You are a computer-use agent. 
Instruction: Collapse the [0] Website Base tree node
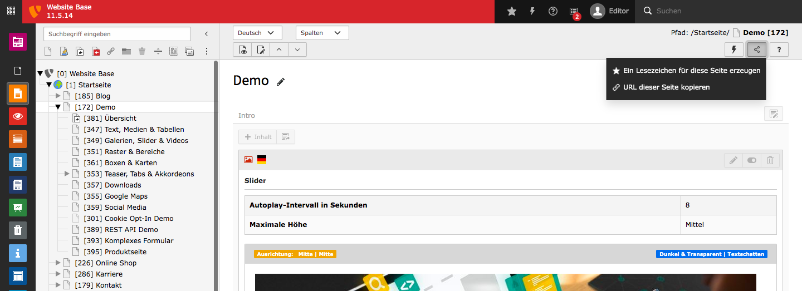click(40, 73)
